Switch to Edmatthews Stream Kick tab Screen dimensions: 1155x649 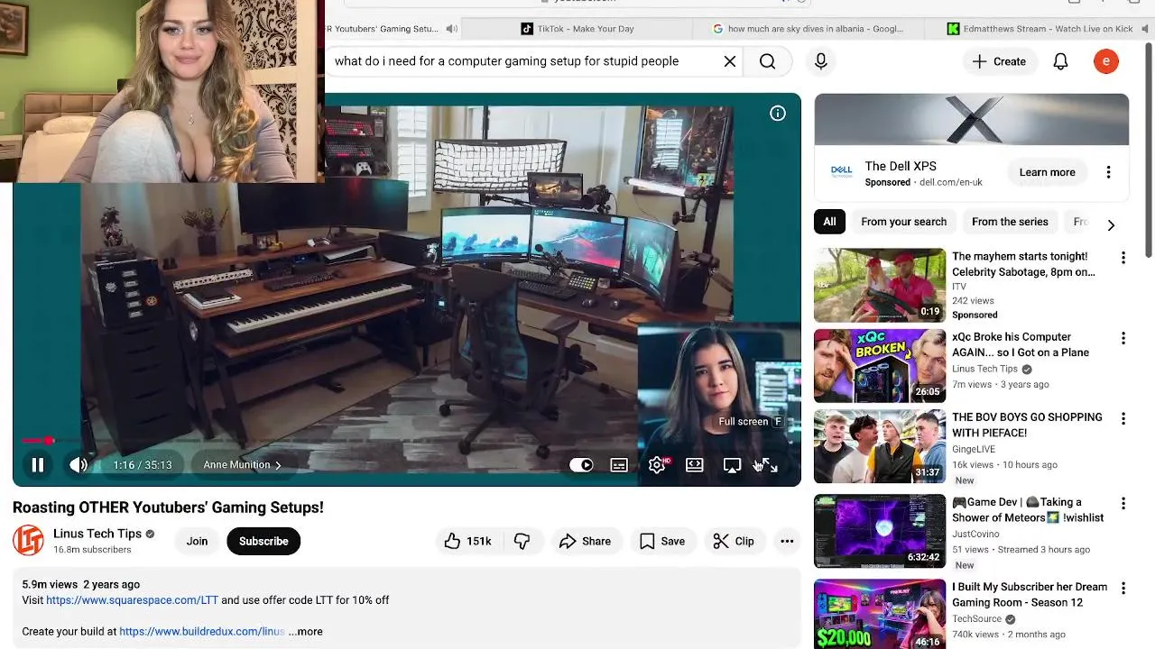pyautogui.click(x=1039, y=29)
